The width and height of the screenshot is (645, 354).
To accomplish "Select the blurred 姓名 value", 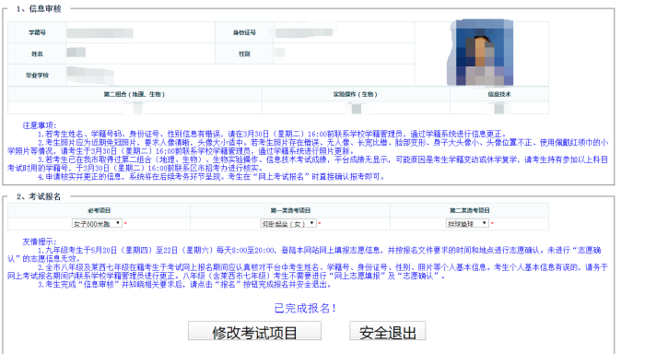I will 76,53.
